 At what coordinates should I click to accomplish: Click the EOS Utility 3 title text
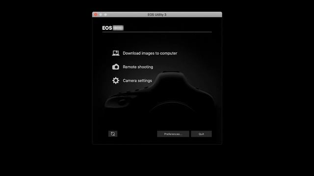[x=157, y=15]
